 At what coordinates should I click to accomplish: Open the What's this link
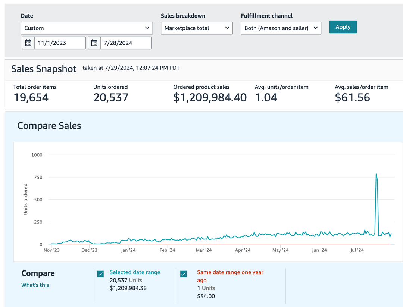pyautogui.click(x=35, y=285)
